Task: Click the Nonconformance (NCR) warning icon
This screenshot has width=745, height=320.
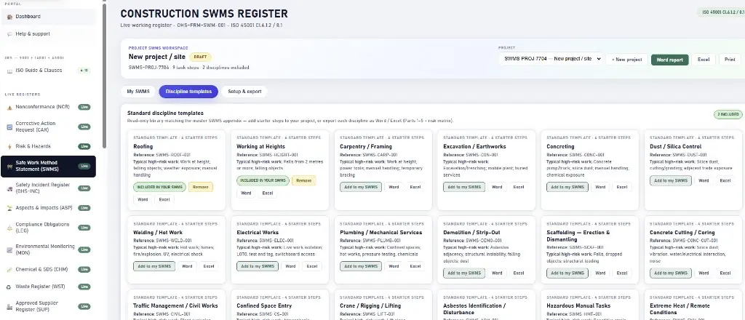Action: point(10,108)
